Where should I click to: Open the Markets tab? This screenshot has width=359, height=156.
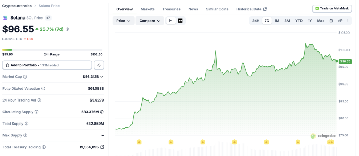148,9
